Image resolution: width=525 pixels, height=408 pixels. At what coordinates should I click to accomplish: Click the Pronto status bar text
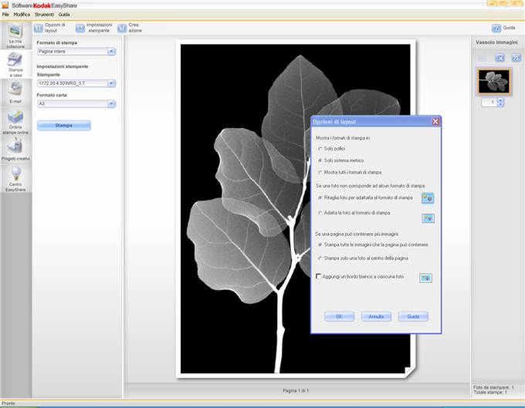point(8,403)
